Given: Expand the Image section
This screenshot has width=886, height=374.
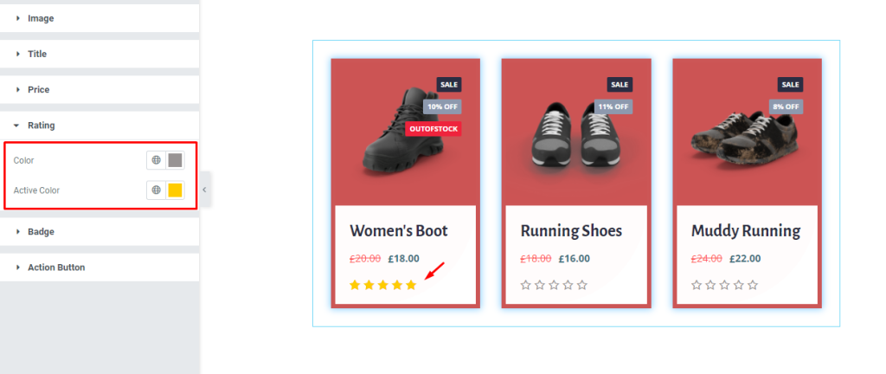Looking at the screenshot, I should coord(100,18).
